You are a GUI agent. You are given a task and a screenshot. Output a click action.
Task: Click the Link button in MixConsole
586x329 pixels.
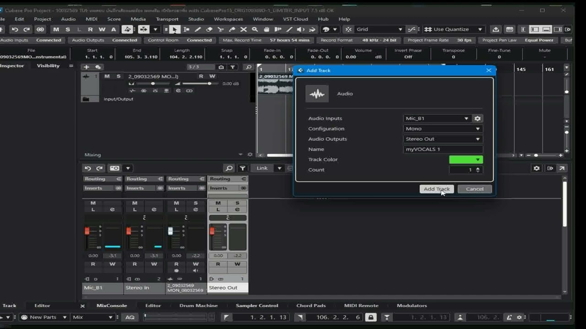coord(262,168)
